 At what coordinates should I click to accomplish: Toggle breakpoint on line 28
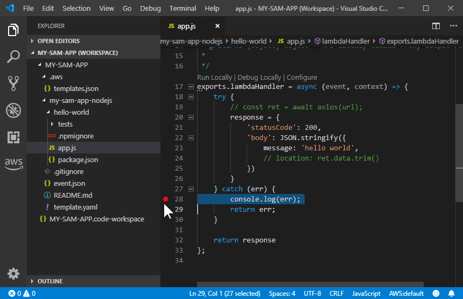(x=165, y=199)
